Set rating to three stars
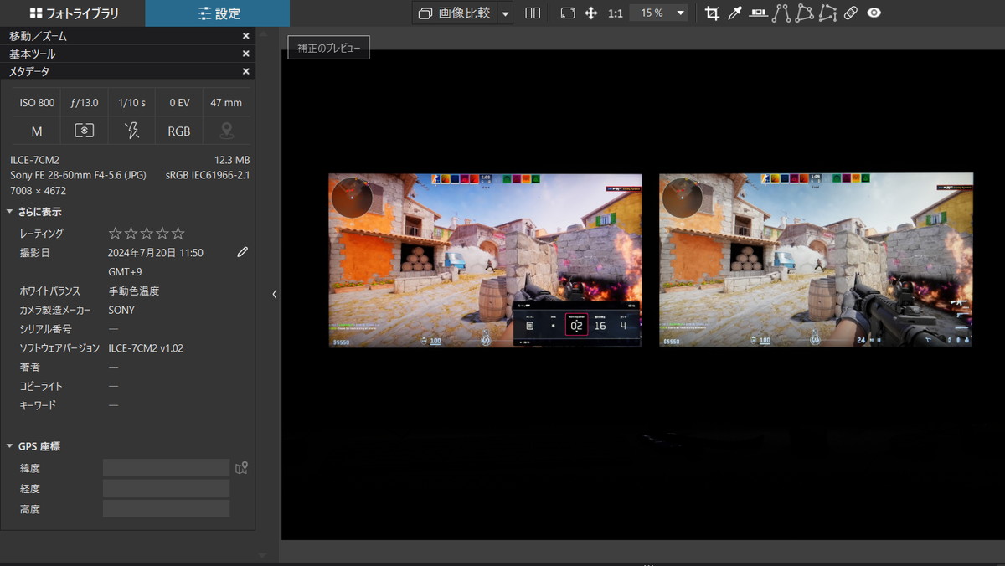The width and height of the screenshot is (1005, 566). [147, 234]
